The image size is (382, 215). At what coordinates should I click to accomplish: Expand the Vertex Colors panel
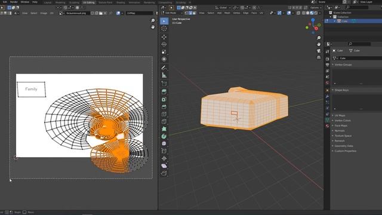pyautogui.click(x=343, y=121)
